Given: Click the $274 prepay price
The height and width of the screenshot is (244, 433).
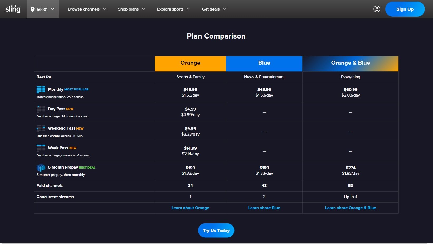Looking at the screenshot, I should tap(351, 168).
